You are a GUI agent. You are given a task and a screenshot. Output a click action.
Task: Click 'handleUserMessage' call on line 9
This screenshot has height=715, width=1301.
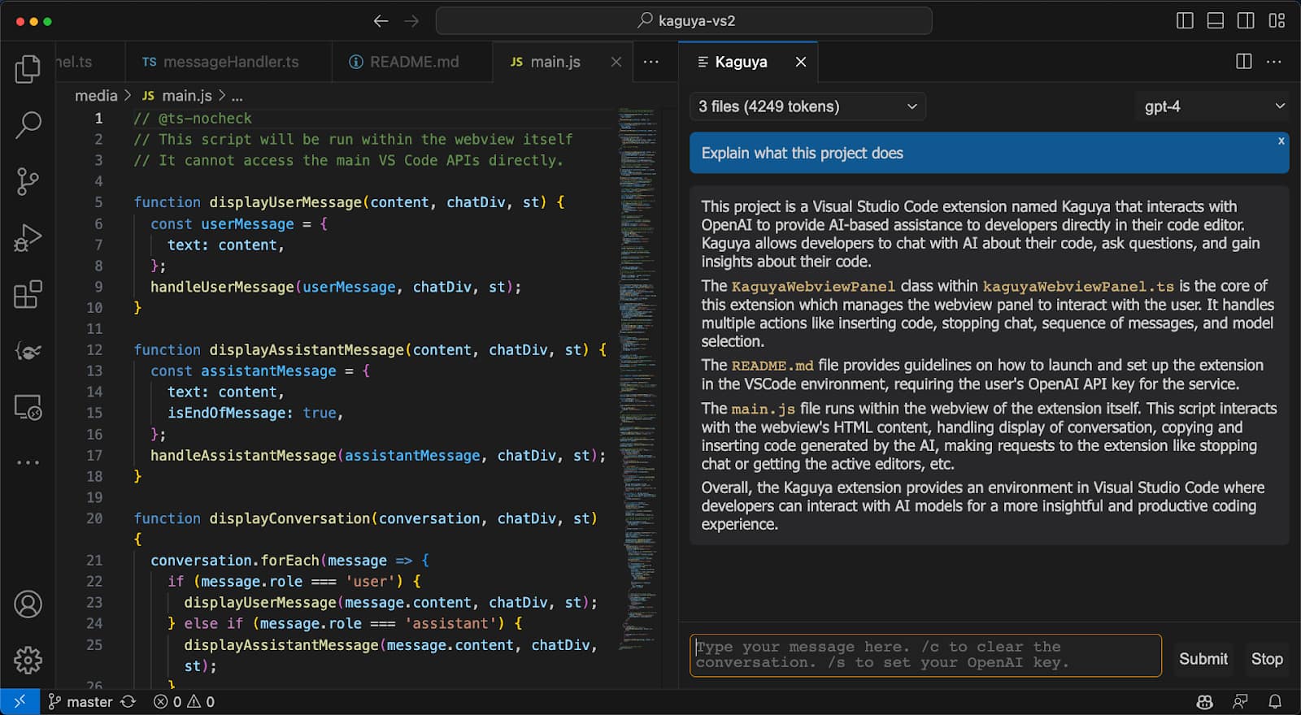tap(222, 287)
